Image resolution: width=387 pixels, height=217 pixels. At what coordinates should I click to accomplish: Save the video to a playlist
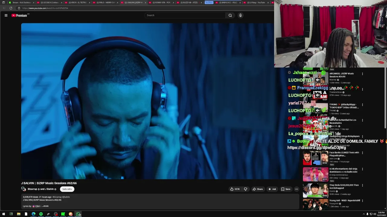pos(286,189)
